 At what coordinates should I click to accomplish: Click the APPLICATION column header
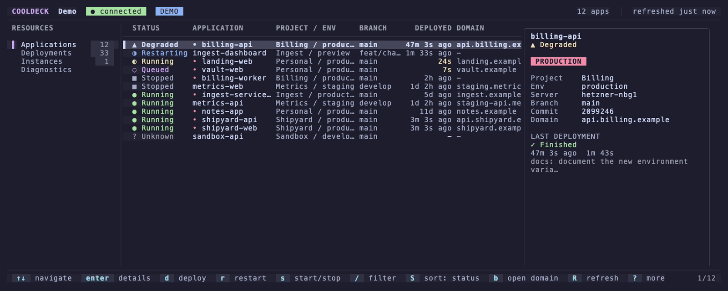[x=218, y=28]
